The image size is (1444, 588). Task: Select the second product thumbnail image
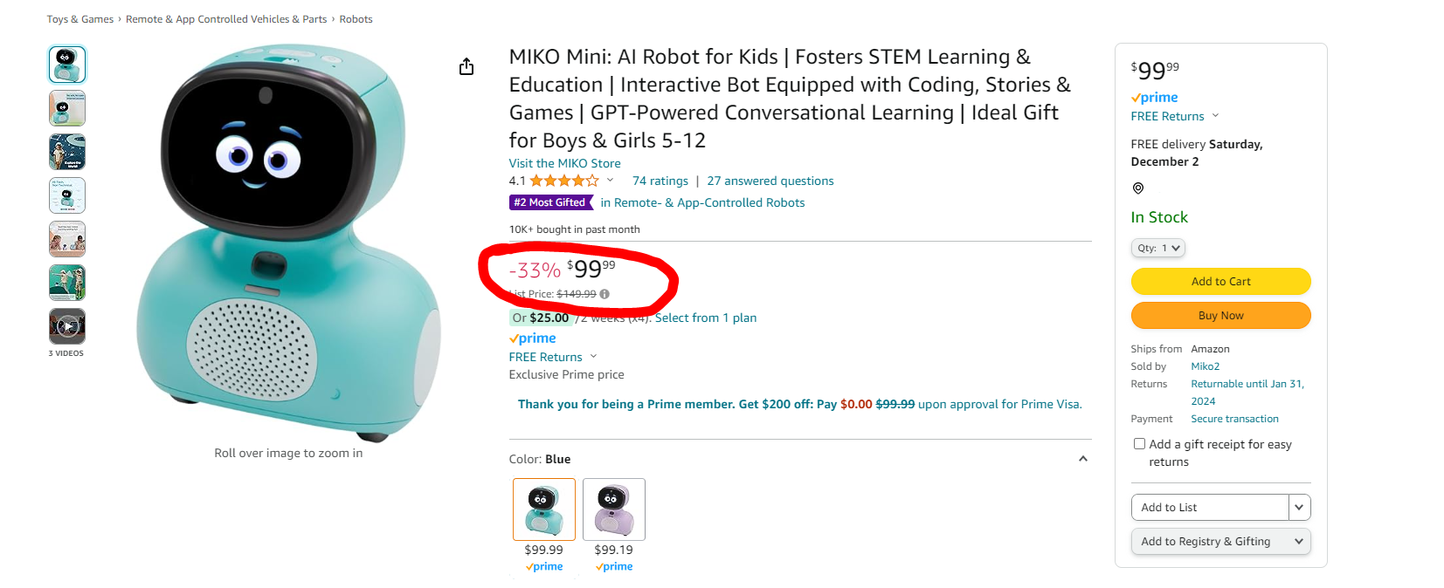67,108
